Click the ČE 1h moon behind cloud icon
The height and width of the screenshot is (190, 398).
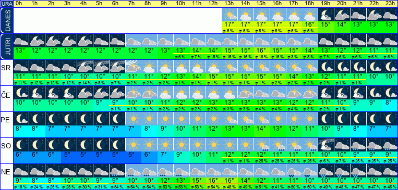pyautogui.click(x=37, y=93)
